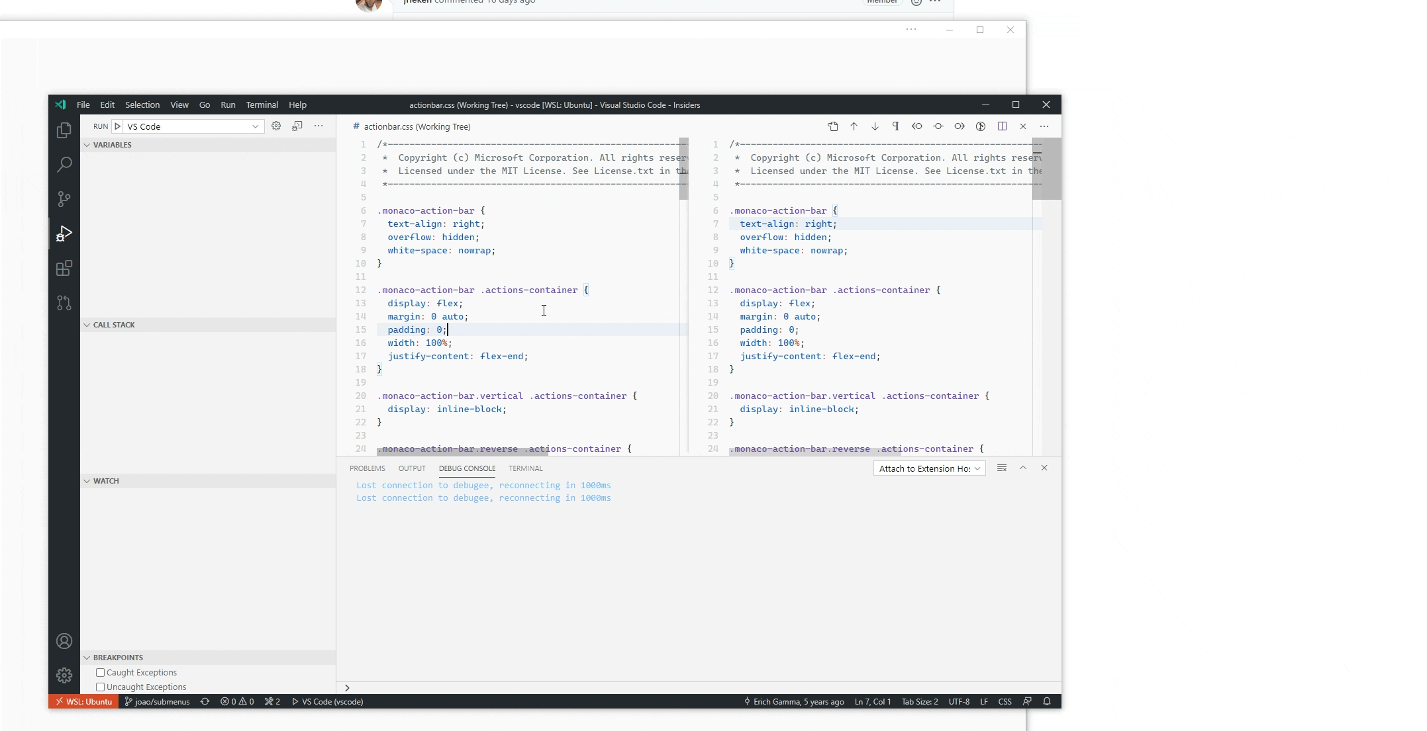Screen dimensions: 1427x731
Task: Open the Search view in activity bar
Action: 64,165
